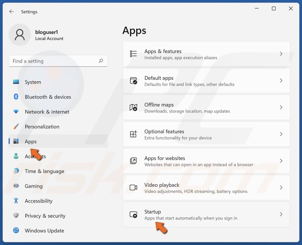302x245 pixels.
Task: Click the Video playback camera icon
Action: click(133, 187)
